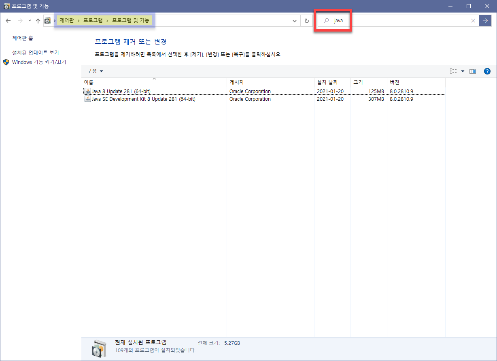Sort by the 버전 column header
497x361 pixels.
click(x=416, y=82)
